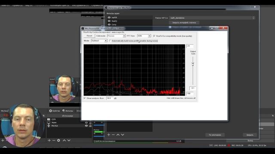
Task: Click the 100 graph bottom range field
Action: pos(189,94)
